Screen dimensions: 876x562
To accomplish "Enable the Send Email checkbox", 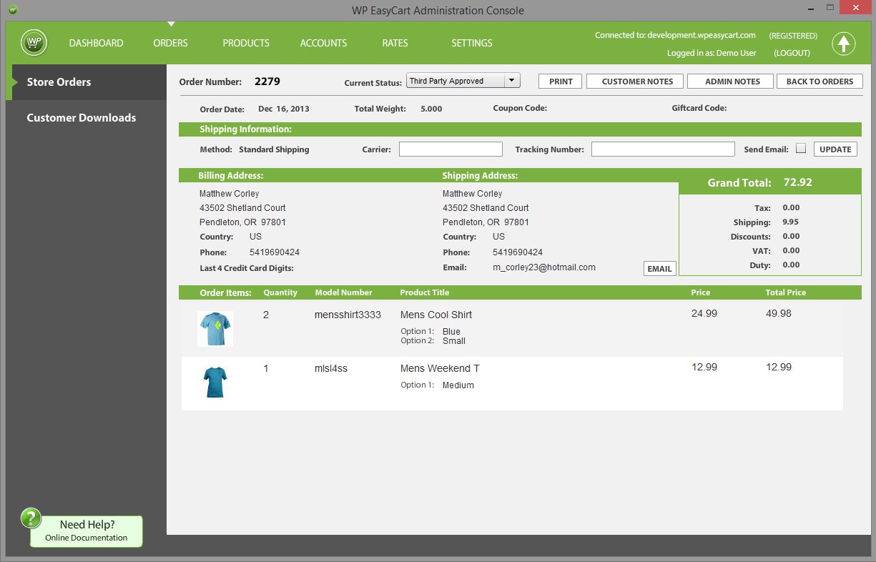I will 801,149.
